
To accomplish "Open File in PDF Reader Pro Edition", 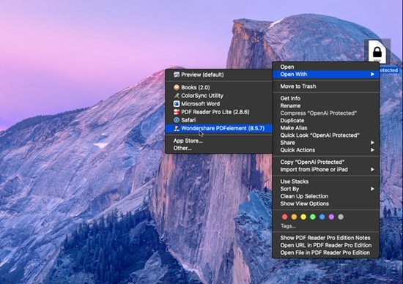I will (x=326, y=253).
